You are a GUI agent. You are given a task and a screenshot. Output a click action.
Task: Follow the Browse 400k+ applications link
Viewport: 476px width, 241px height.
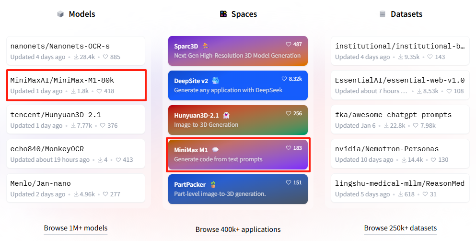coord(238,229)
